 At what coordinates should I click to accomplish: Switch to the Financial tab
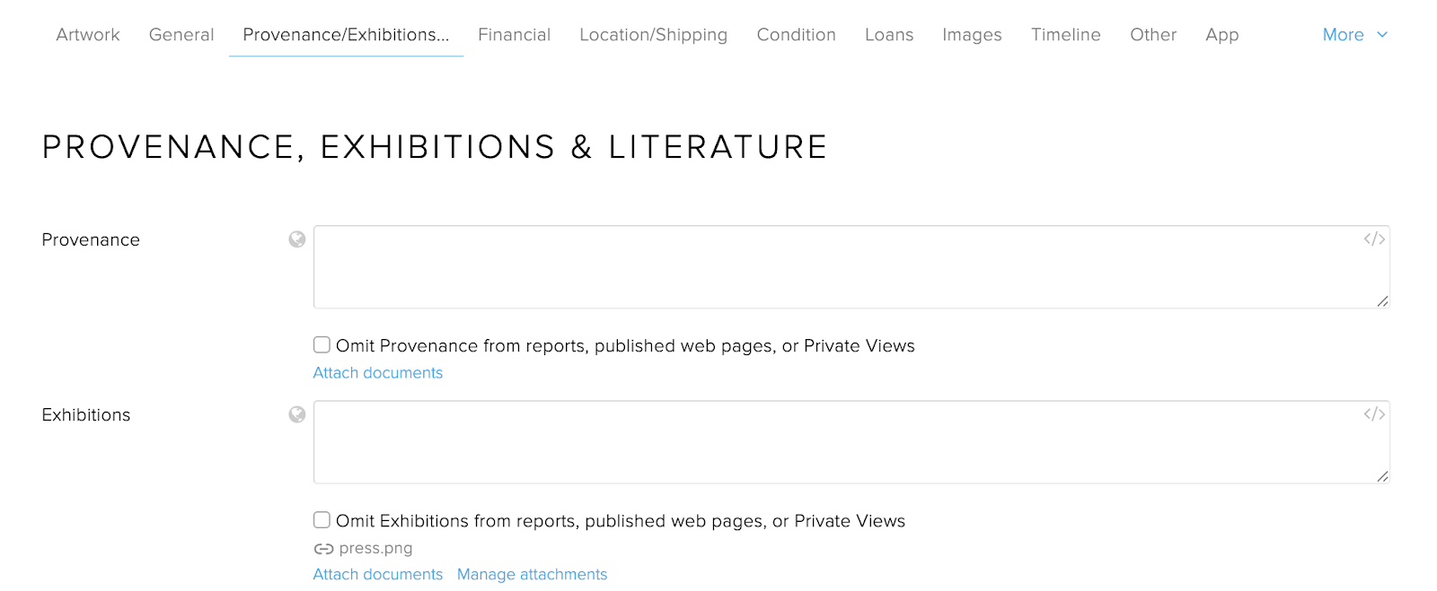tap(514, 35)
